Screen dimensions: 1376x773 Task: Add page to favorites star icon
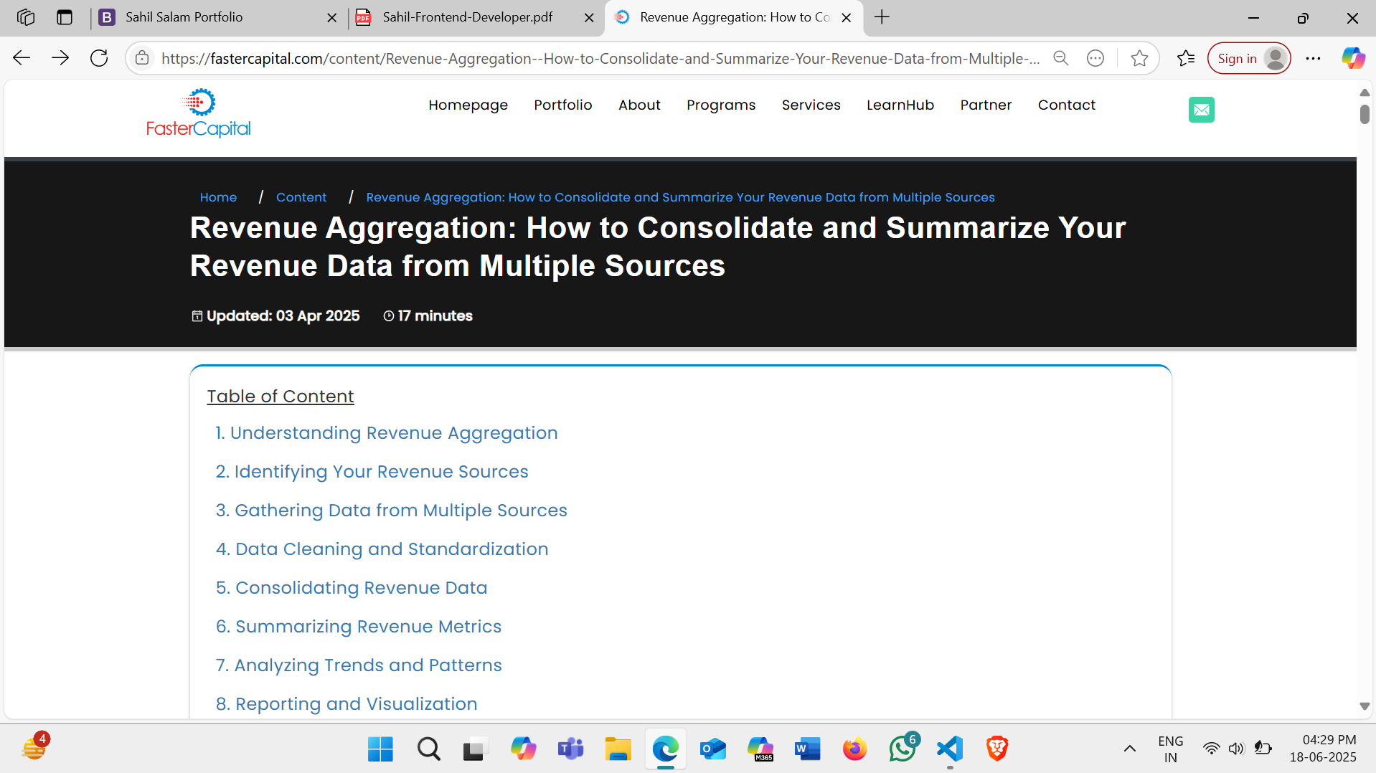pos(1139,58)
